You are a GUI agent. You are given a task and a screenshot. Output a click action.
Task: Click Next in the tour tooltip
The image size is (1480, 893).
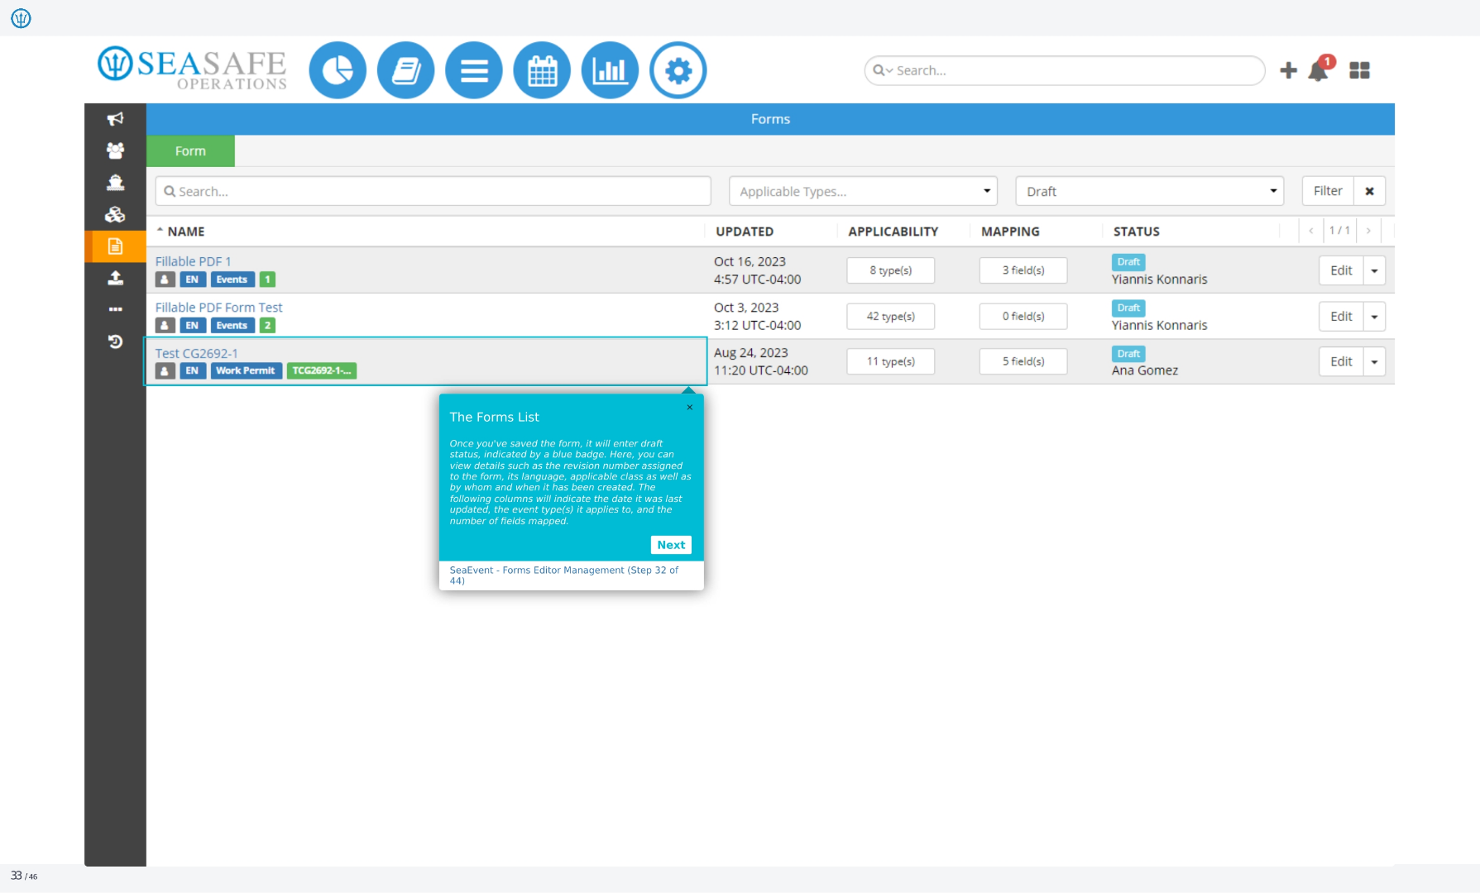pos(671,545)
